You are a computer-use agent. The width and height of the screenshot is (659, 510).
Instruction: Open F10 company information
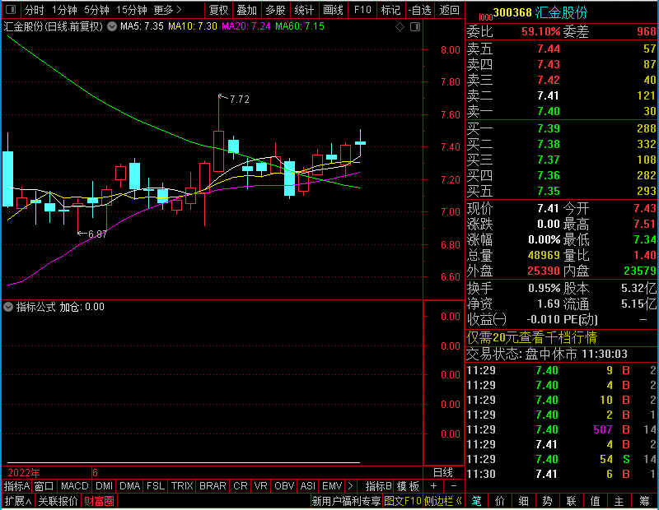[x=362, y=10]
